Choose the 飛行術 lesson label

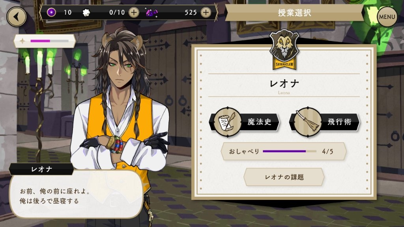click(340, 122)
